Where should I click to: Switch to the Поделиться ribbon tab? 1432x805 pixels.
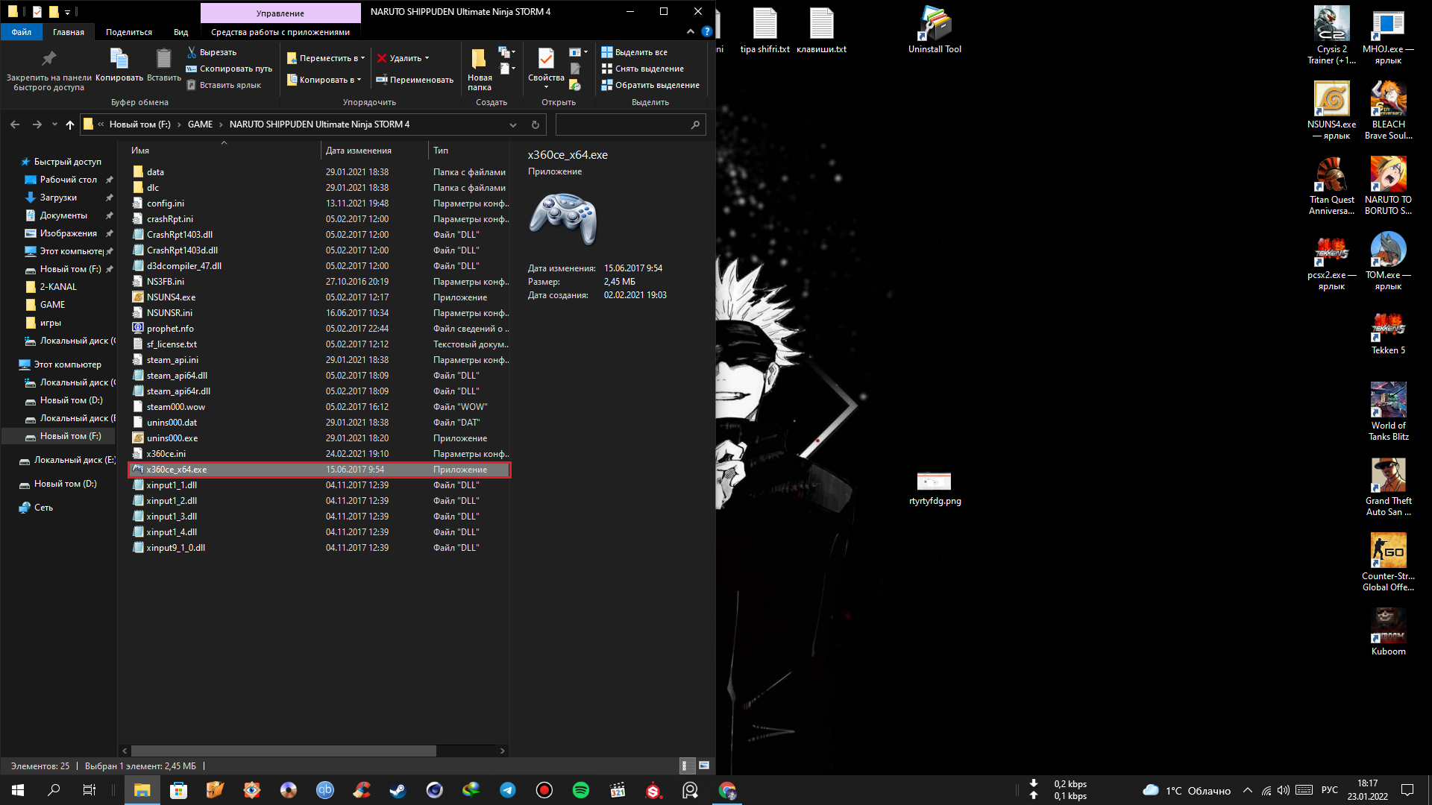(129, 32)
